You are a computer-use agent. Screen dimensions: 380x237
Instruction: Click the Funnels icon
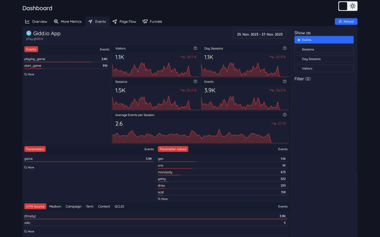coord(145,21)
